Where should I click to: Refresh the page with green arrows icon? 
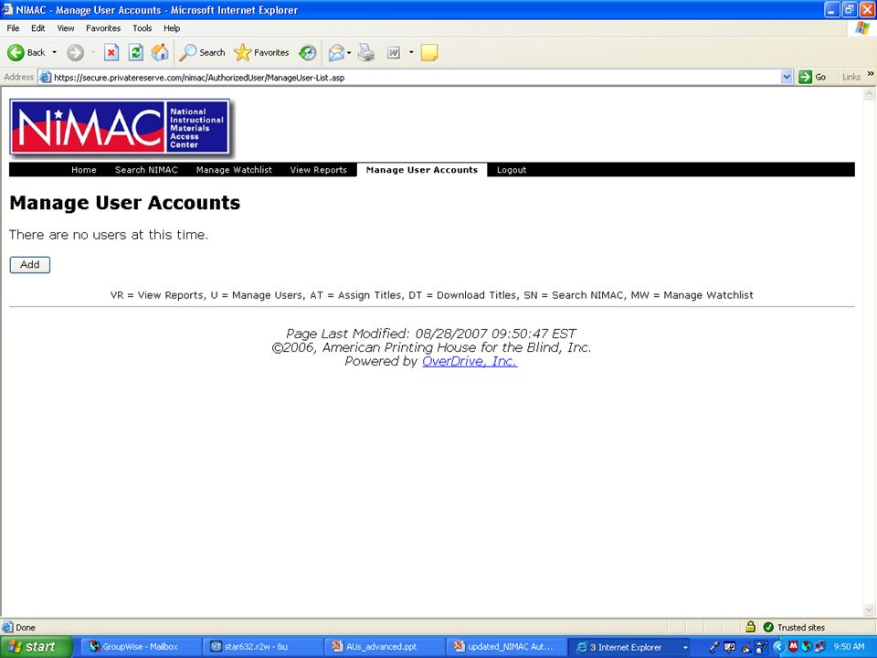135,53
